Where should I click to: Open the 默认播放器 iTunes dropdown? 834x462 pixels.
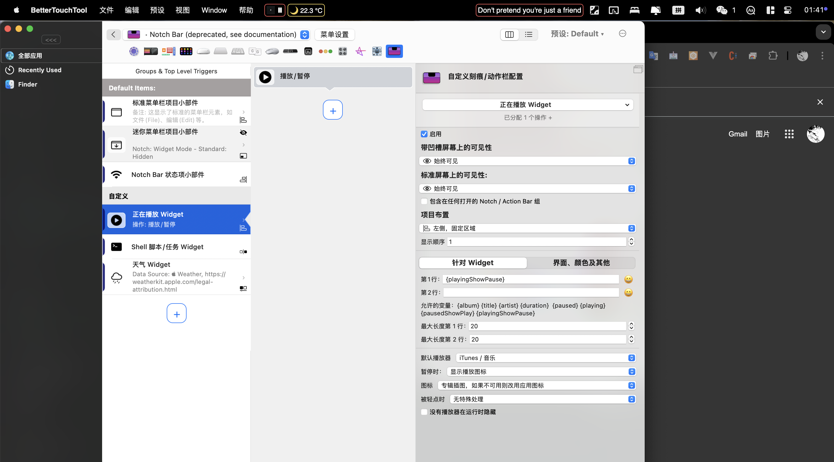pyautogui.click(x=546, y=358)
